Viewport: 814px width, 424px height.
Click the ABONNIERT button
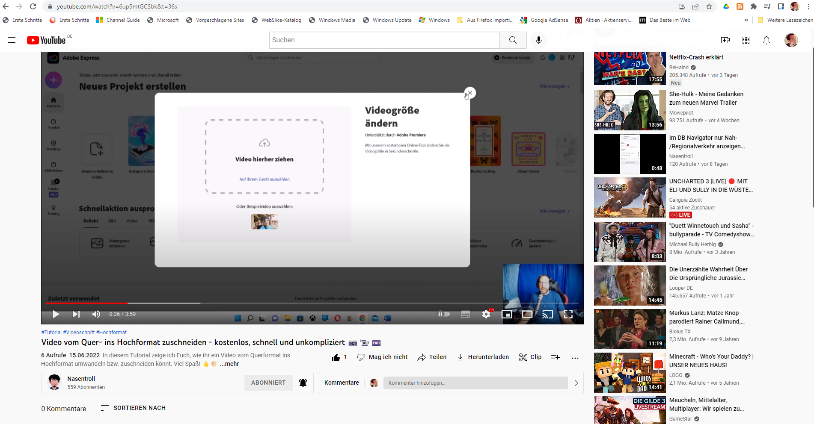coord(268,383)
